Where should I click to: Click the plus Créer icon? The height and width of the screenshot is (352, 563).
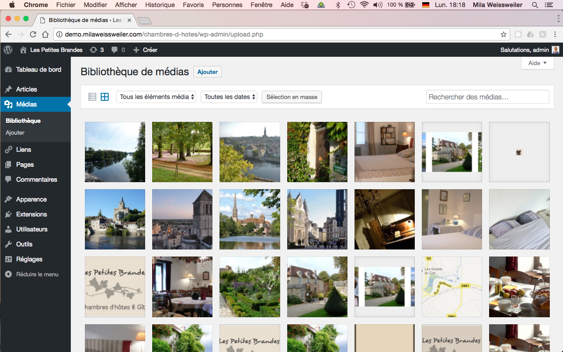coord(136,50)
